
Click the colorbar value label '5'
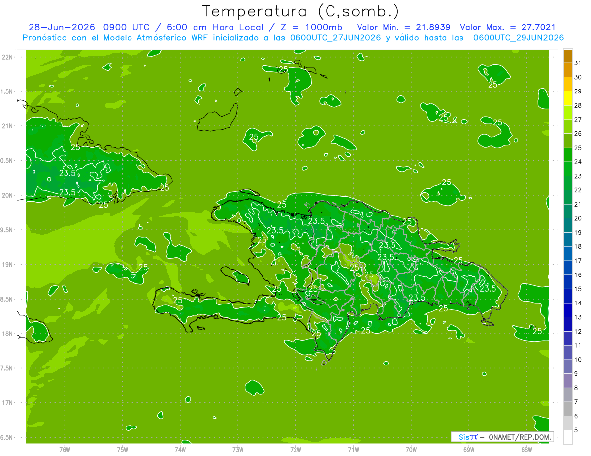point(576,430)
